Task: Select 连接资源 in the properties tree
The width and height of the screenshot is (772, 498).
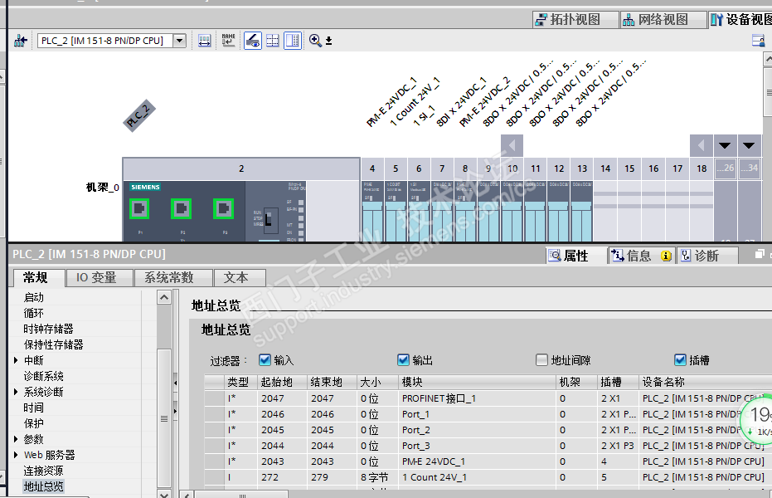Action: (x=44, y=471)
